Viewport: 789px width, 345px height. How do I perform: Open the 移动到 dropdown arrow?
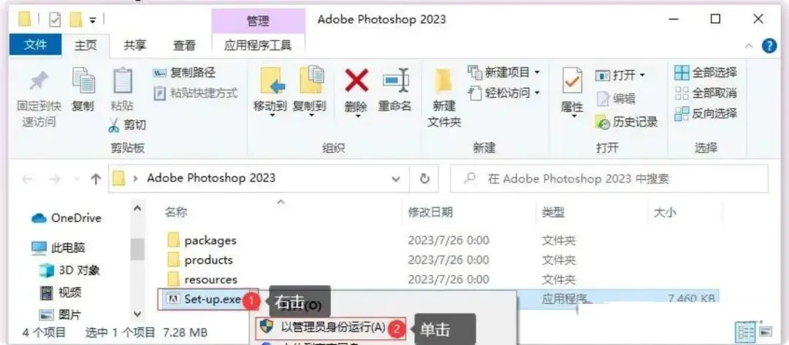click(x=272, y=115)
